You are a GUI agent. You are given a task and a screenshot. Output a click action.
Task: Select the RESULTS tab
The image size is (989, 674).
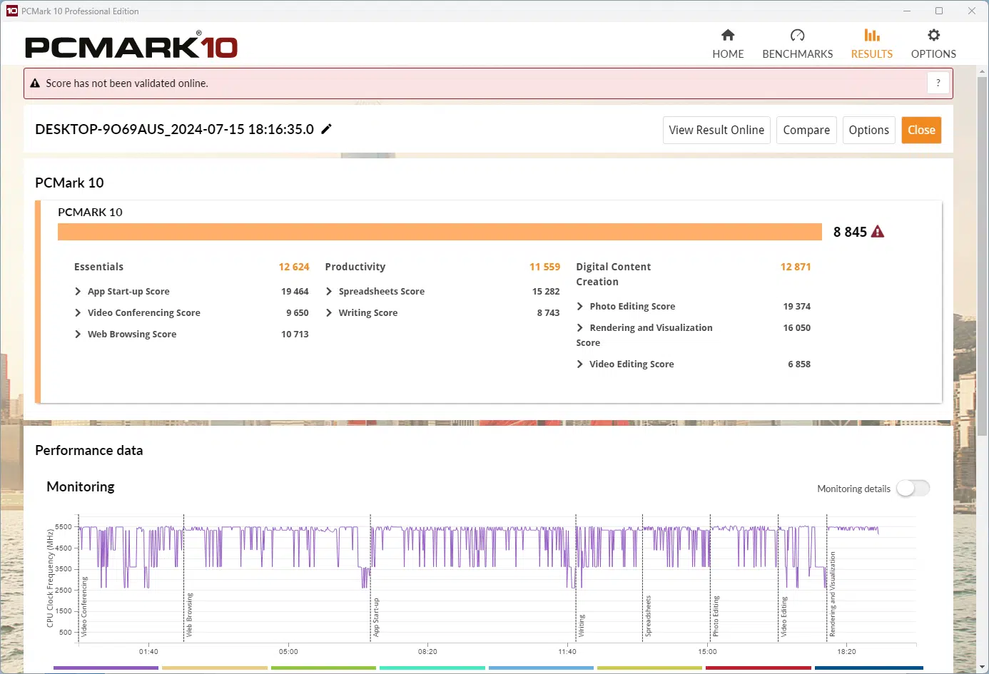871,44
